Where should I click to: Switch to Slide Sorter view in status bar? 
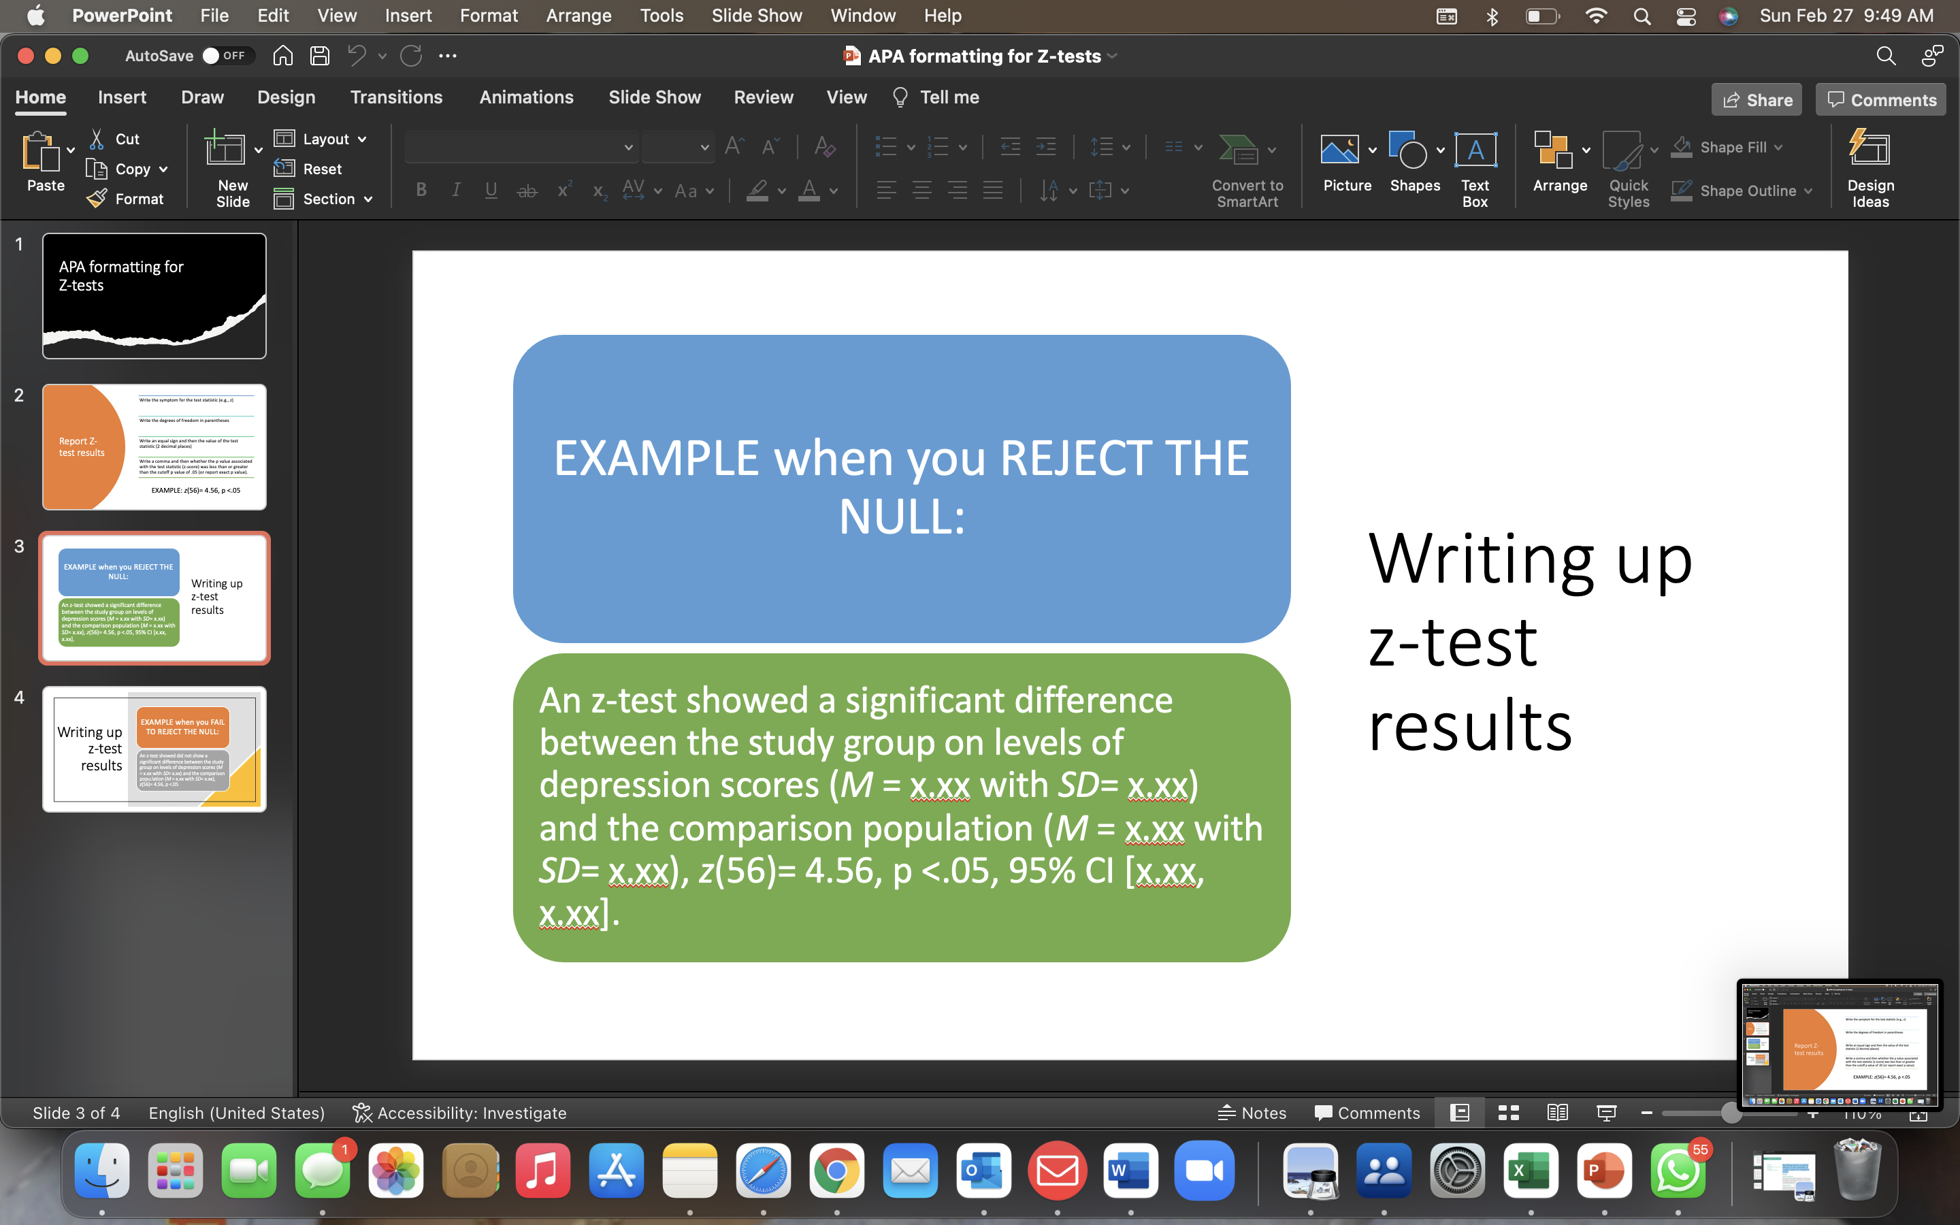pyautogui.click(x=1508, y=1113)
